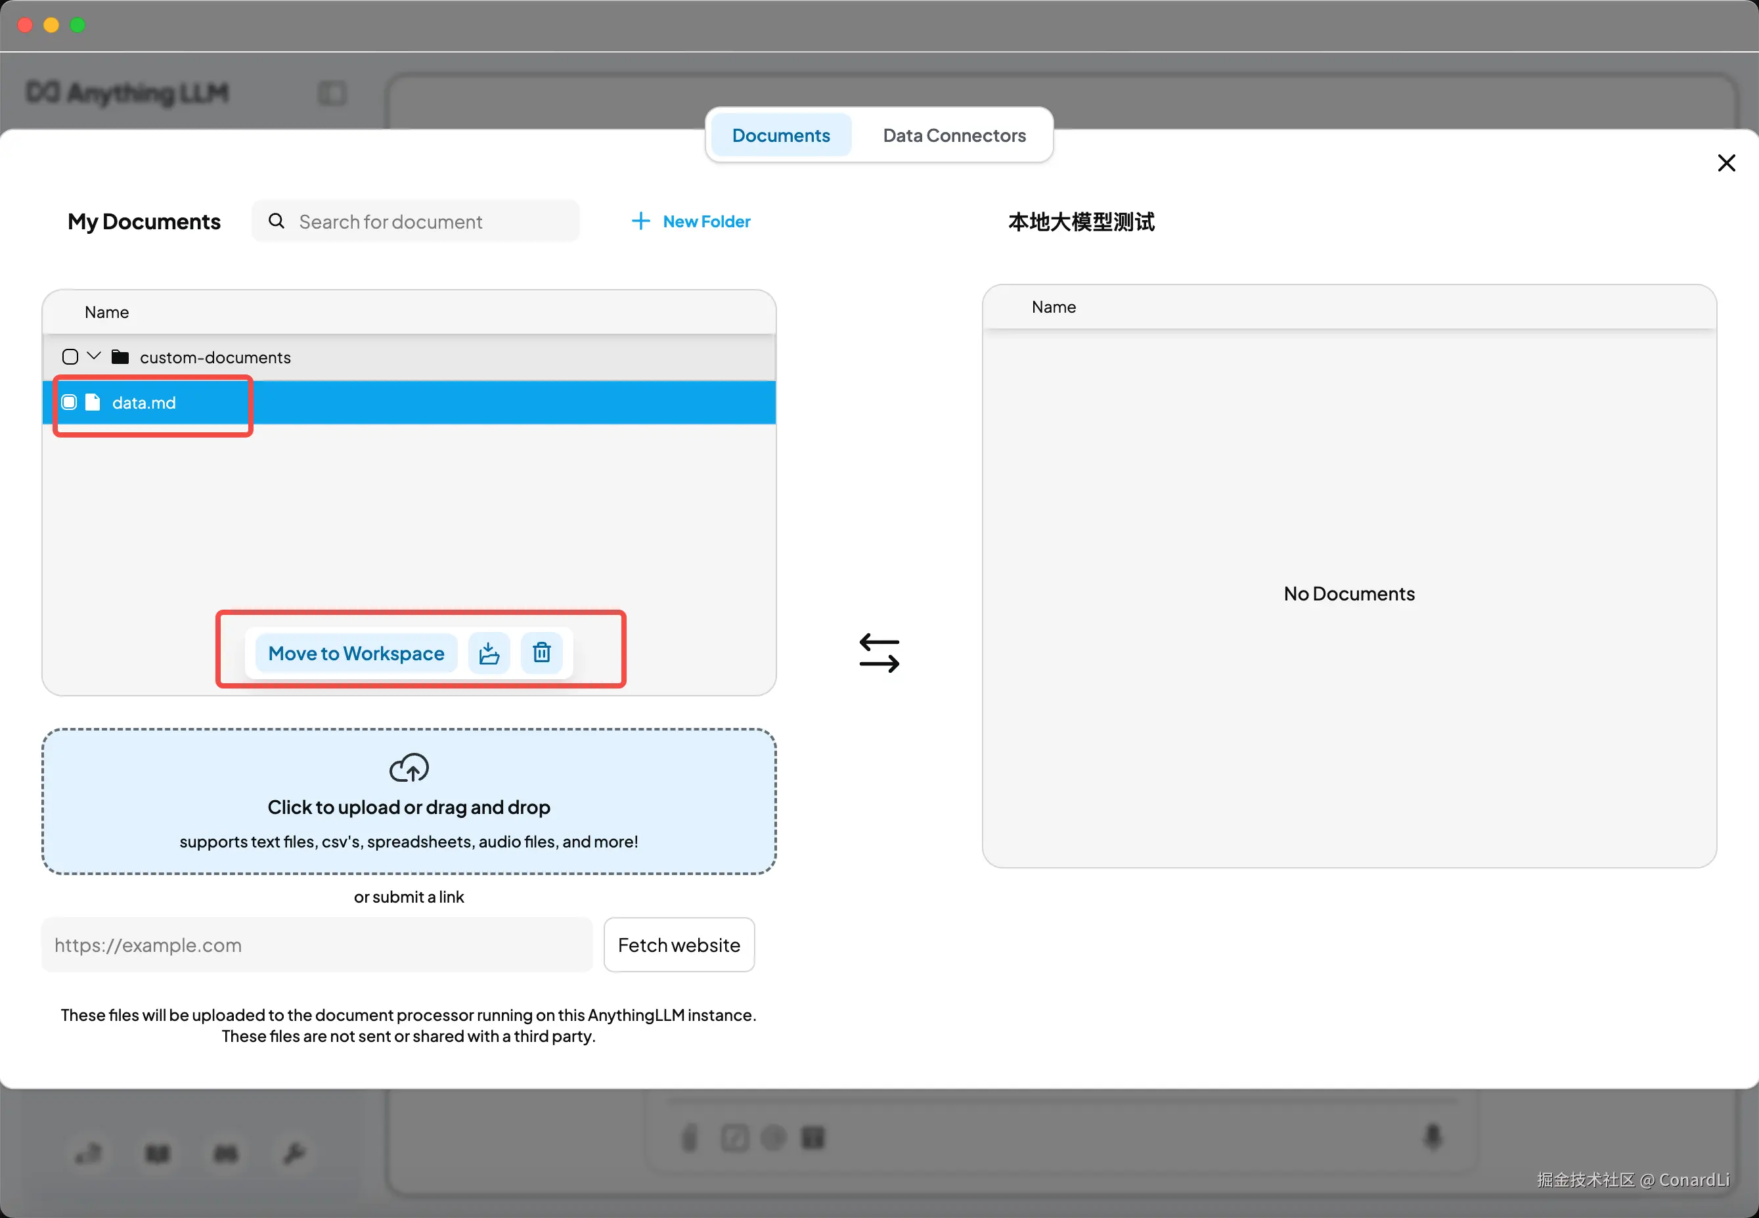Click the data.md file icon
The width and height of the screenshot is (1759, 1218).
click(93, 402)
